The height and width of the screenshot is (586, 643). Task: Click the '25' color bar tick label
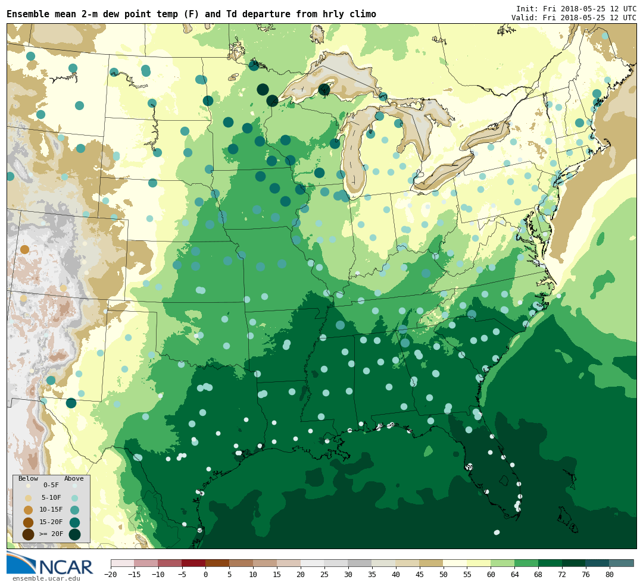(324, 575)
